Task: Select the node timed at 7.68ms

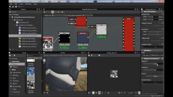Action: pos(101,29)
